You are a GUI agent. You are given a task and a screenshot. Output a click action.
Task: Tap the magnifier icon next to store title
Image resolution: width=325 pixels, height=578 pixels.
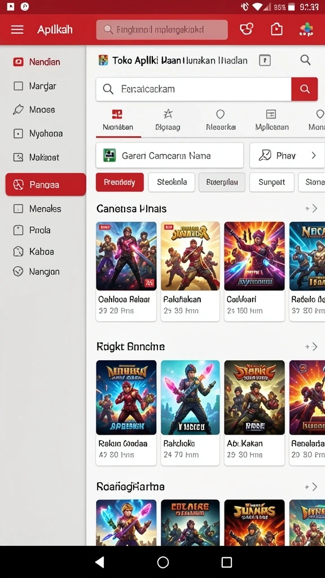pyautogui.click(x=305, y=60)
